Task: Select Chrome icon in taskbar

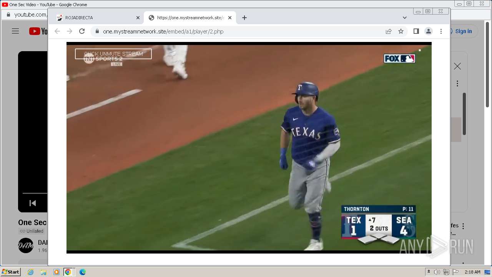Action: (68, 272)
